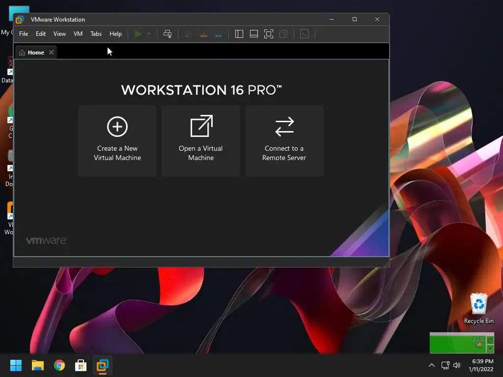Click Open a Virtual Machine tile
The height and width of the screenshot is (377, 503).
(x=201, y=141)
